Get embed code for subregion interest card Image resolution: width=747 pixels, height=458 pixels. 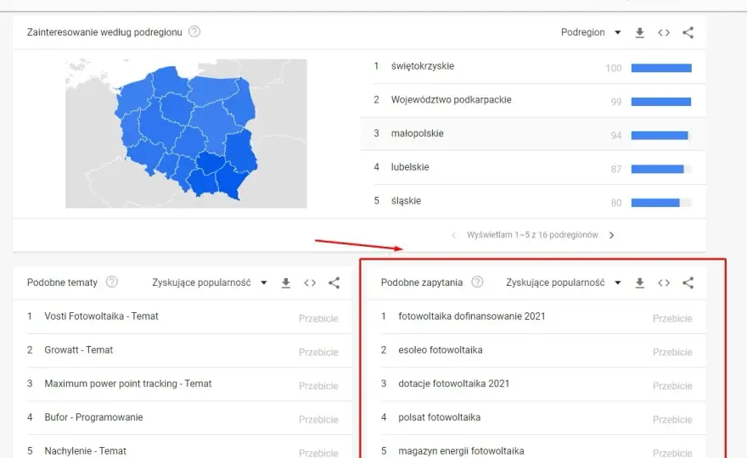click(x=664, y=32)
